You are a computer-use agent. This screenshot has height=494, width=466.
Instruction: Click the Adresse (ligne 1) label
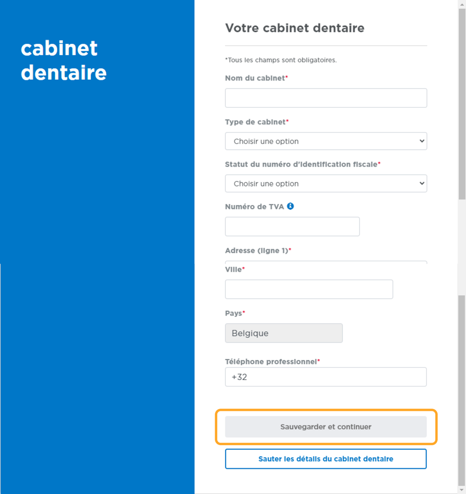click(x=257, y=251)
